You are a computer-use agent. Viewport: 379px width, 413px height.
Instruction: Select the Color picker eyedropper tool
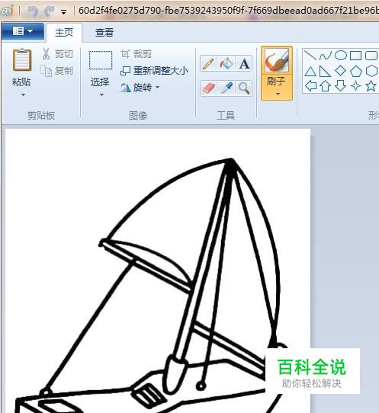[x=226, y=88]
